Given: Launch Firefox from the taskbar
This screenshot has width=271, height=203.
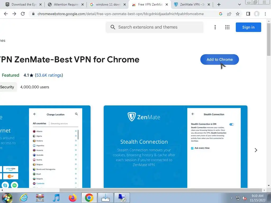Looking at the screenshot, I should [x=73, y=198].
